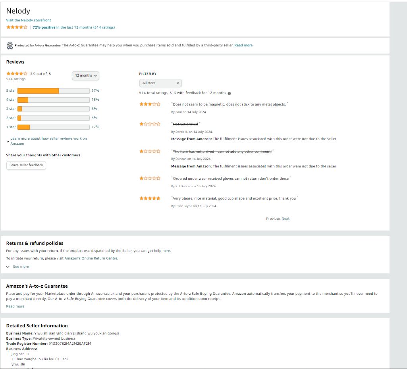This screenshot has height=369, width=407.
Task: Filter by 3 star rating bar
Action: [54, 109]
